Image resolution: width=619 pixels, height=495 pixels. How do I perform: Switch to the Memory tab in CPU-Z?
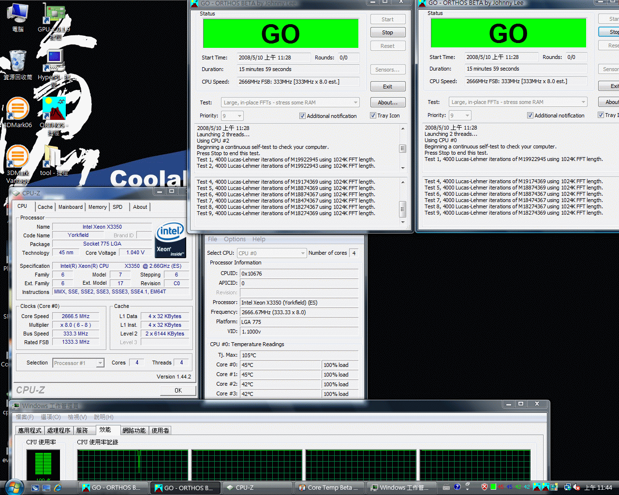(97, 207)
